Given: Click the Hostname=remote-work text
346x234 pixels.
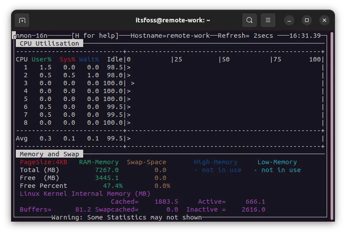Looking at the screenshot, I should [x=170, y=36].
